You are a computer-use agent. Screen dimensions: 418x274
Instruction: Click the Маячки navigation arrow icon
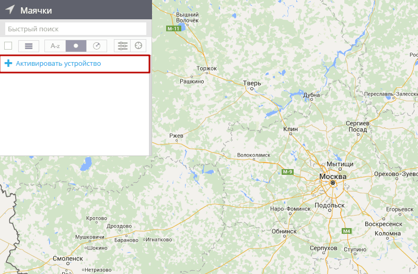coord(10,9)
